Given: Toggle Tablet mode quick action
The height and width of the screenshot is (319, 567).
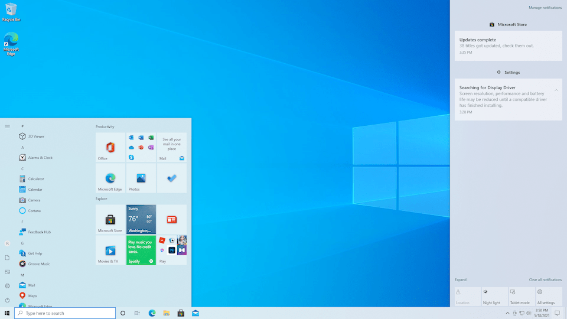Looking at the screenshot, I should (522, 297).
